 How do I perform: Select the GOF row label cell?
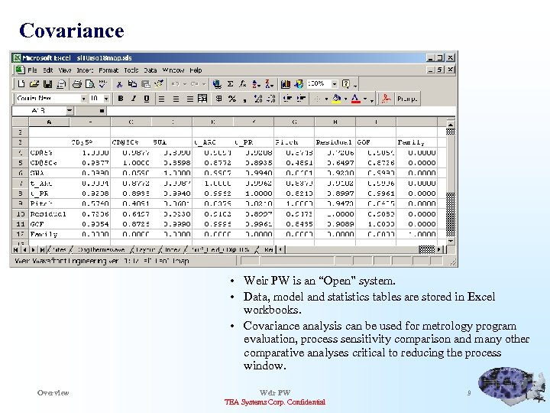click(49, 224)
